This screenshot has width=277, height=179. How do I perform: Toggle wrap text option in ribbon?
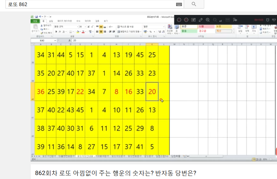point(118,27)
